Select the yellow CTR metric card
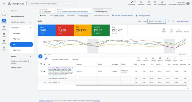This screenshot has width=192, height=102. tap(83, 30)
